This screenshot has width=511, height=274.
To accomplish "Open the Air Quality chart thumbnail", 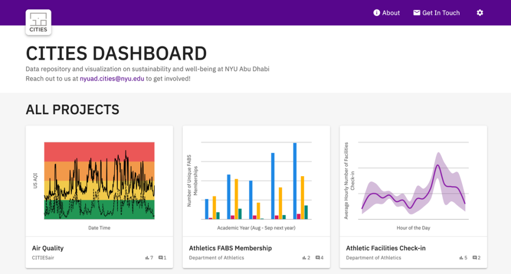I will coord(99,181).
